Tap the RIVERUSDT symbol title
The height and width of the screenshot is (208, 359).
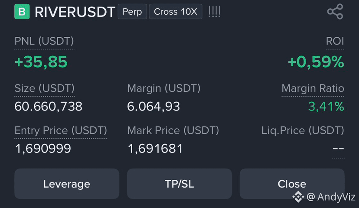75,12
